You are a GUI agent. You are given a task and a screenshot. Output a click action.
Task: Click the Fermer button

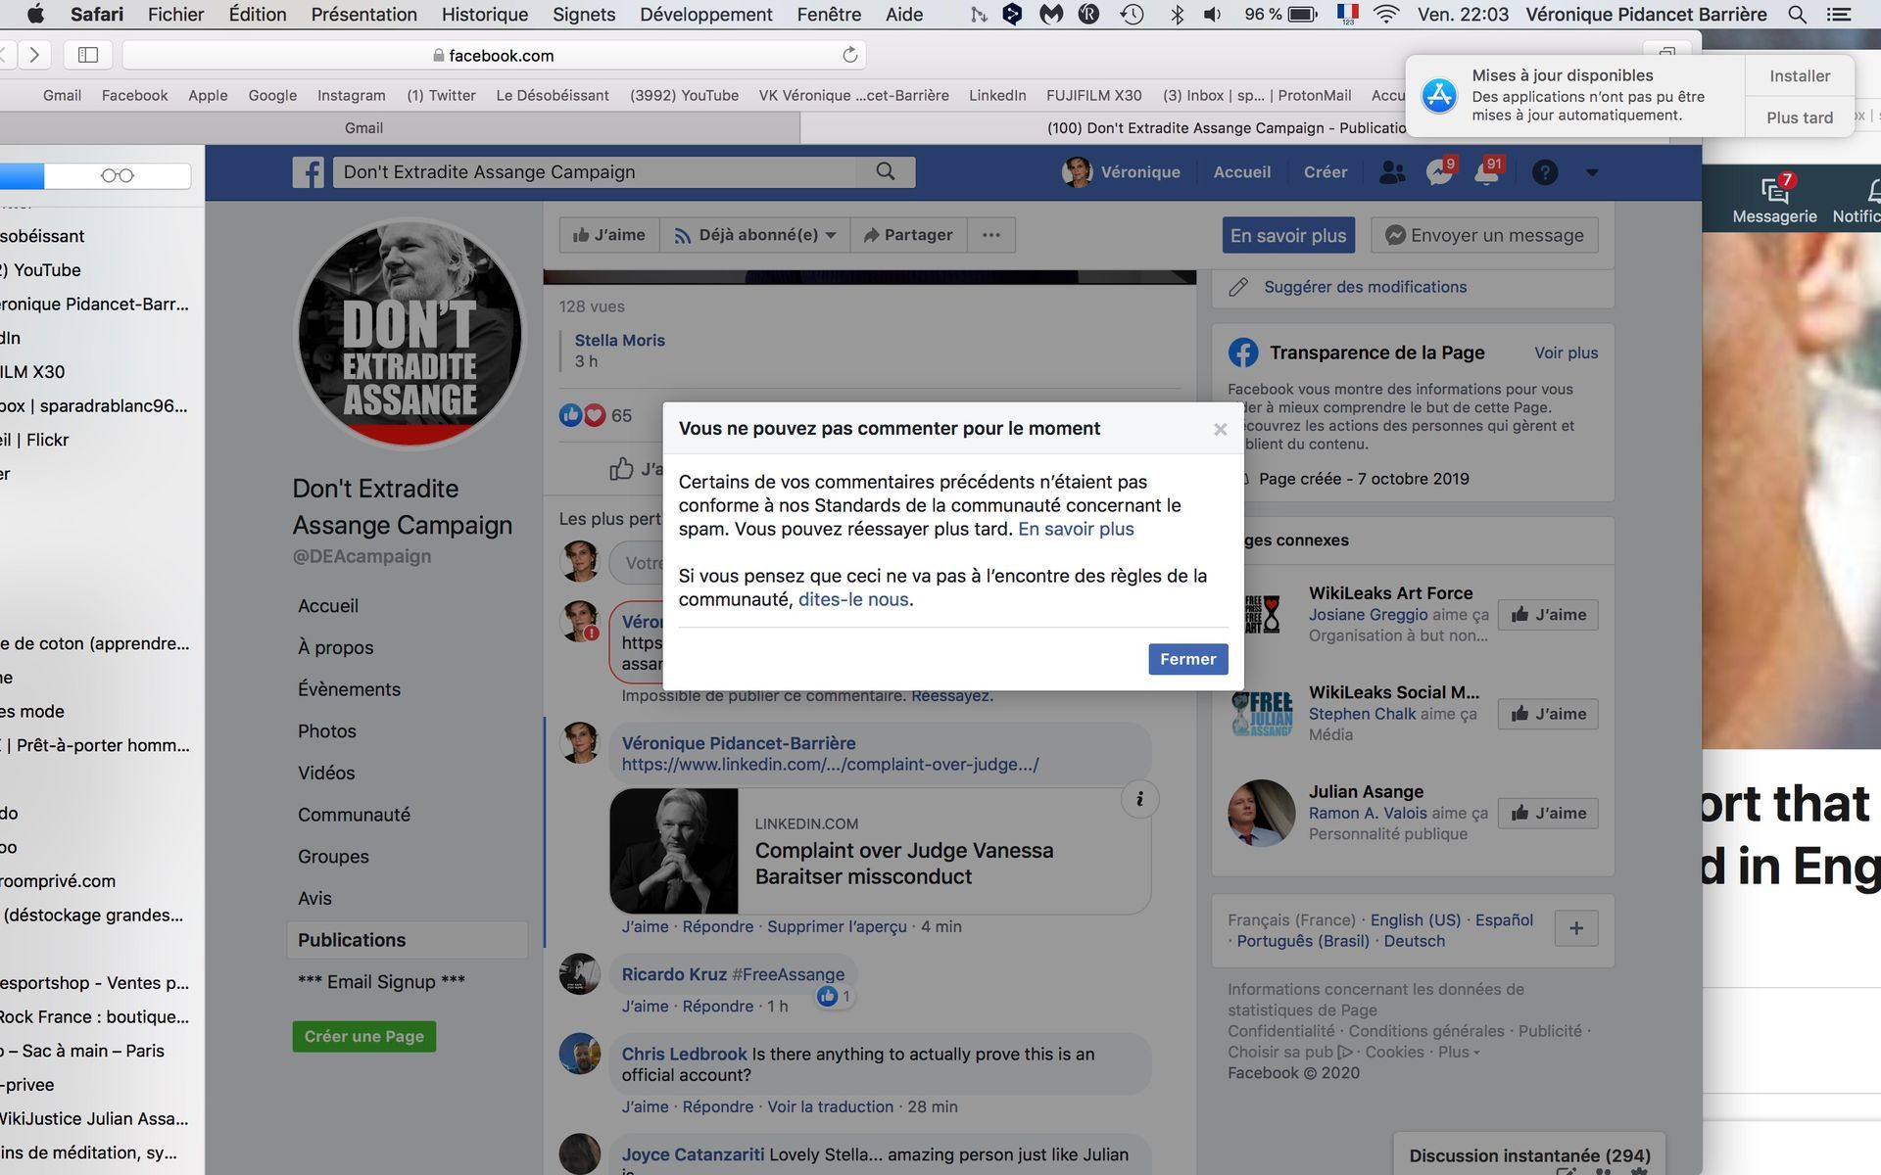[1187, 659]
